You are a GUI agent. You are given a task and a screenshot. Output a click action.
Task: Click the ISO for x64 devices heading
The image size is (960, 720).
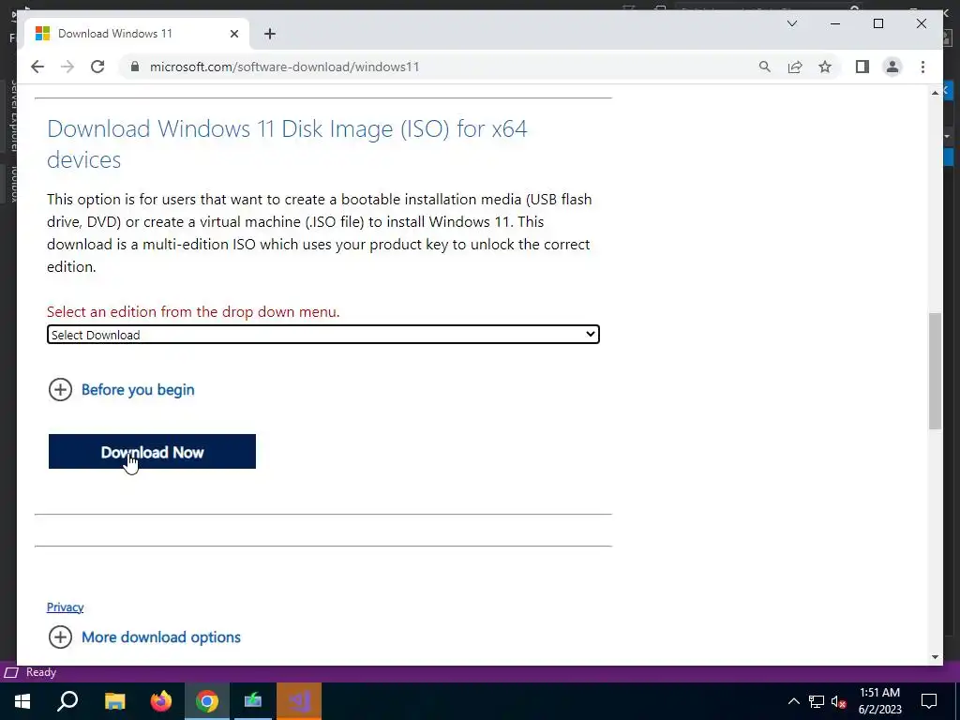click(x=287, y=144)
